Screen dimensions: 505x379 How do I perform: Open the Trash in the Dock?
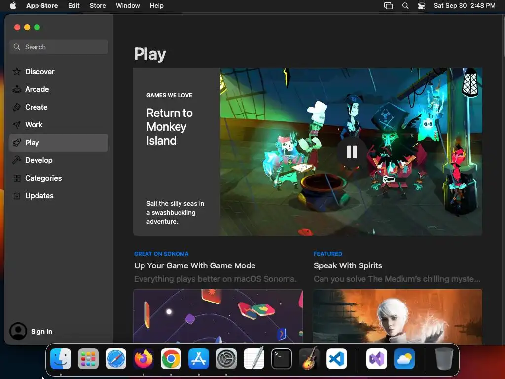pos(444,359)
